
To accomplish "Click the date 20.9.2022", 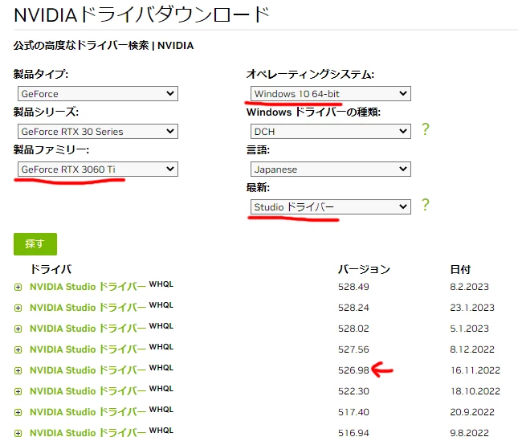I will [x=472, y=412].
